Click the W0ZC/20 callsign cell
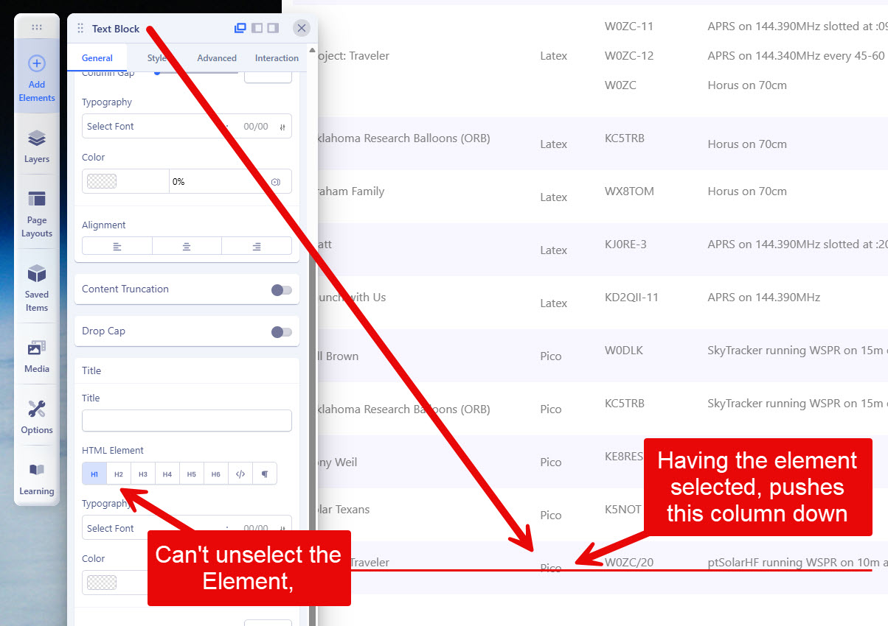The height and width of the screenshot is (626, 888). tap(629, 563)
